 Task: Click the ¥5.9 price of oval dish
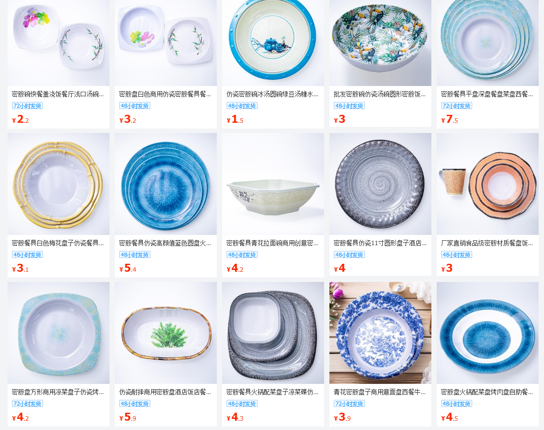click(128, 418)
